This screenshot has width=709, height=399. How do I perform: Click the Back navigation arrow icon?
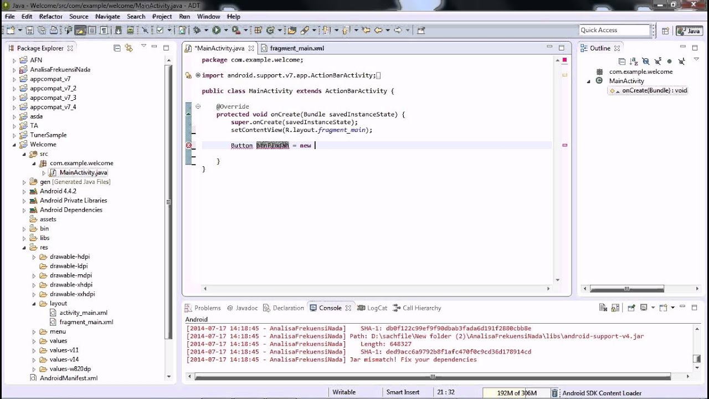[x=379, y=30]
